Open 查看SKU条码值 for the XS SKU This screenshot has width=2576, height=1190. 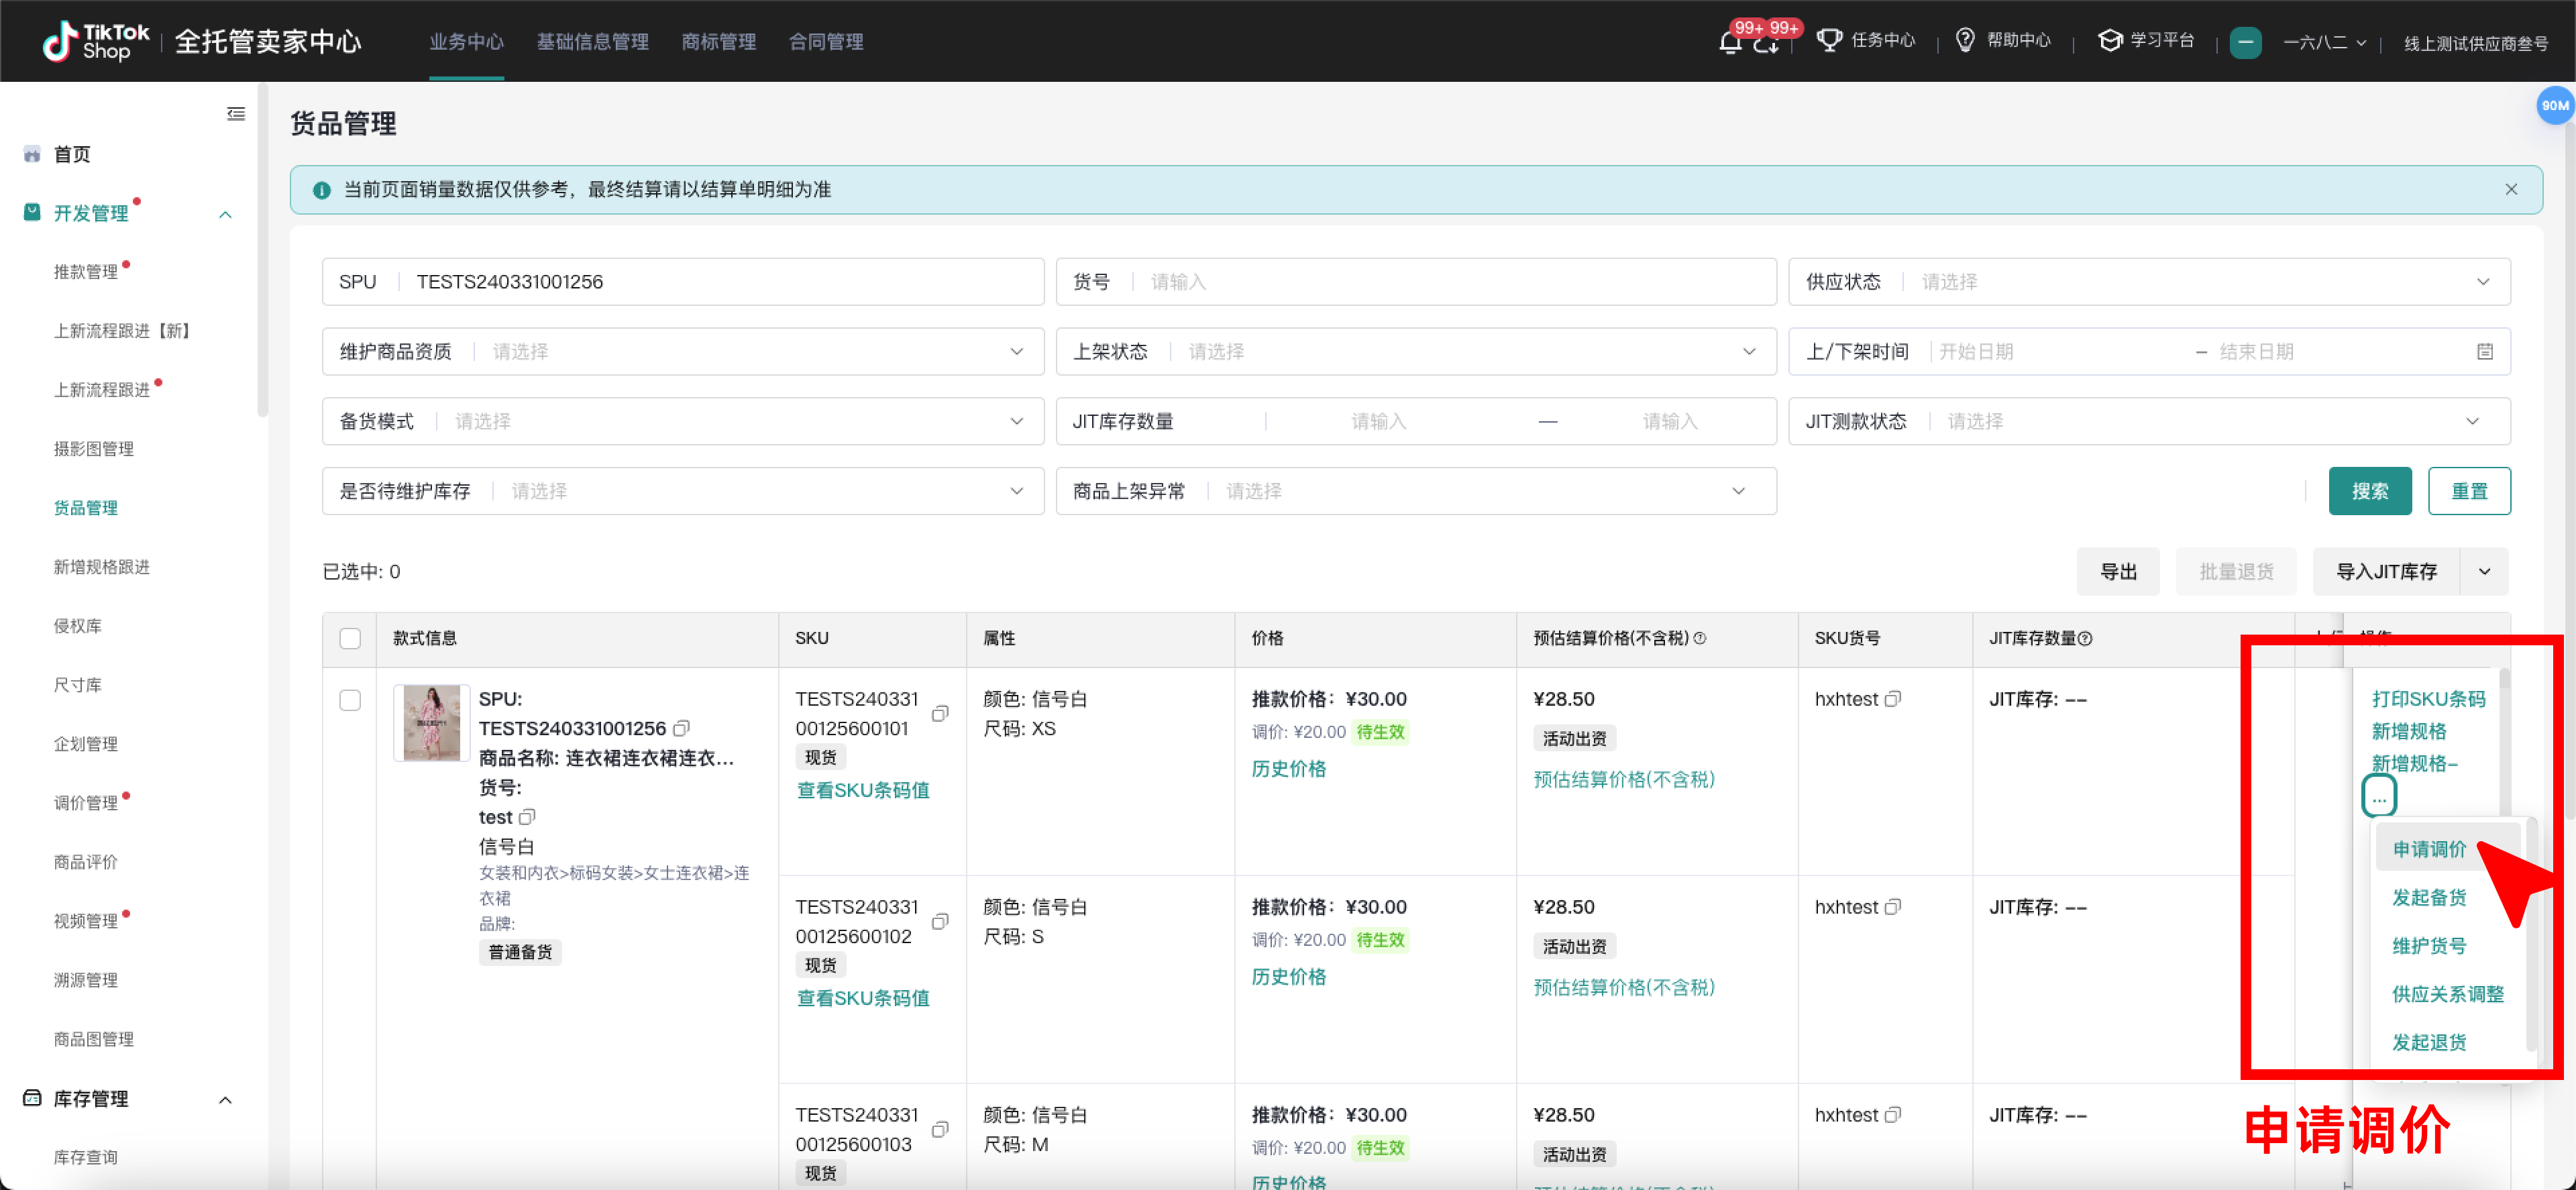[x=863, y=790]
